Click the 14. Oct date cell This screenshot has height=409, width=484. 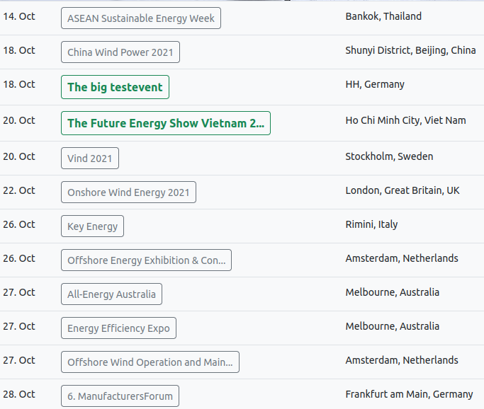tap(19, 16)
